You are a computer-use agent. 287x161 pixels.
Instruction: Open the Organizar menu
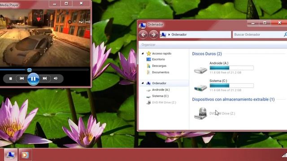pos(148,45)
